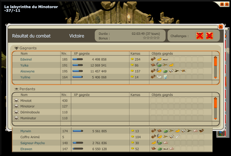231x156 pixels.
Task: Open player Yuiline's name link
Action: tap(25, 77)
